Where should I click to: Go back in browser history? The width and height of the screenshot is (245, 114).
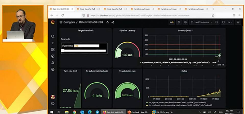click(52, 16)
